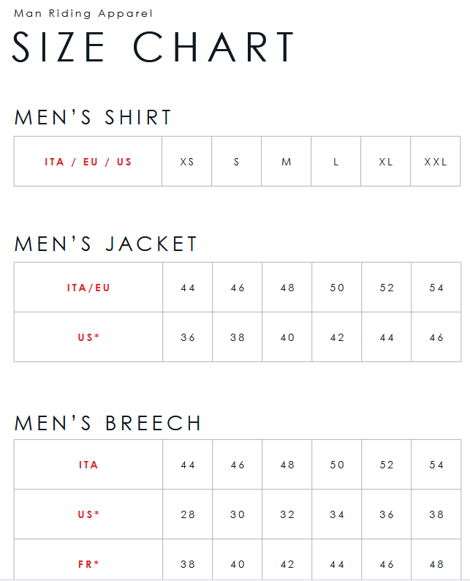The image size is (470, 581).
Task: Select the XXL shirt size cell
Action: [436, 162]
